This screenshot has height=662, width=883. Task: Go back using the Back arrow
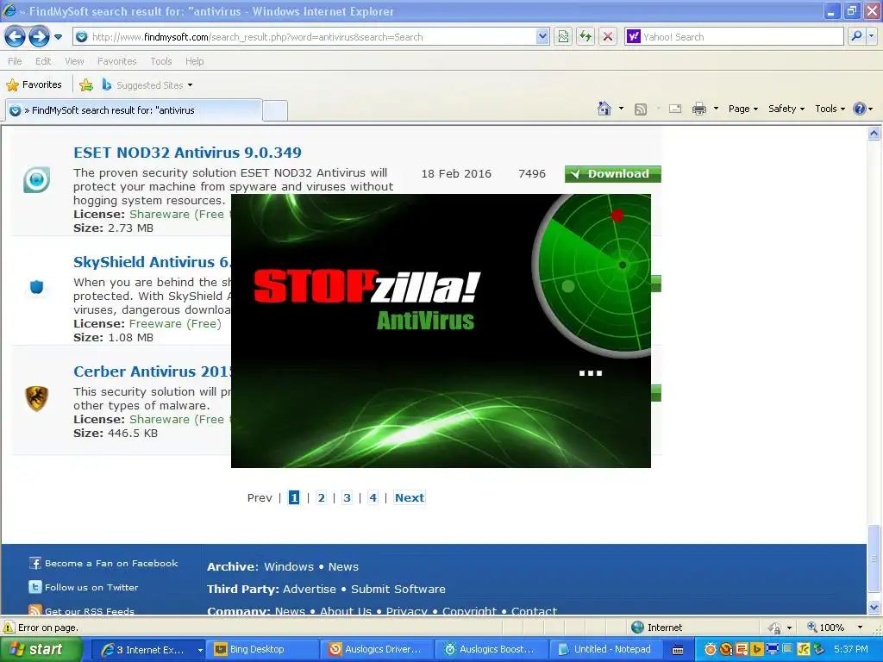16,37
